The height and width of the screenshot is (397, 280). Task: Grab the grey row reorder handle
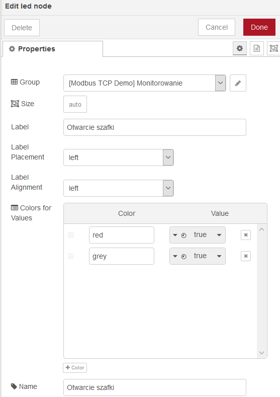click(71, 256)
